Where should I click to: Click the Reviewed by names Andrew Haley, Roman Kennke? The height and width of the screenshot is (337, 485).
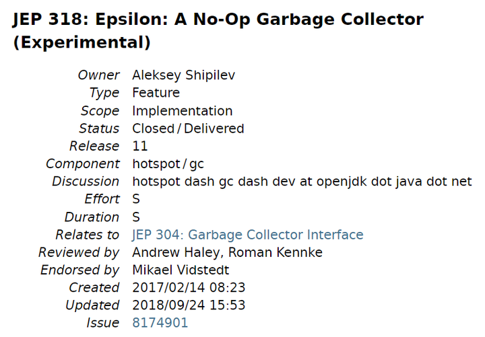click(227, 253)
